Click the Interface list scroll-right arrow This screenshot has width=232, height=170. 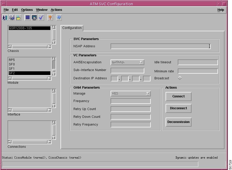click(49, 110)
